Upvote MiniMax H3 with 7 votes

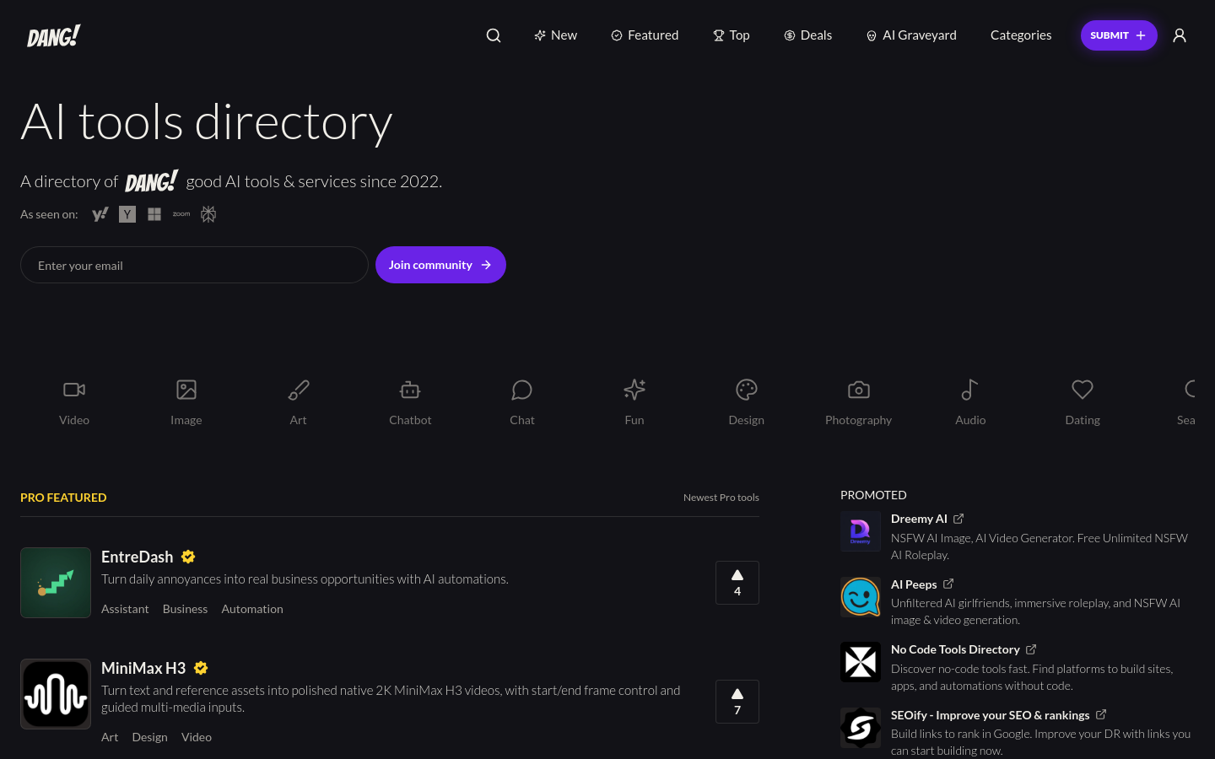tap(737, 702)
